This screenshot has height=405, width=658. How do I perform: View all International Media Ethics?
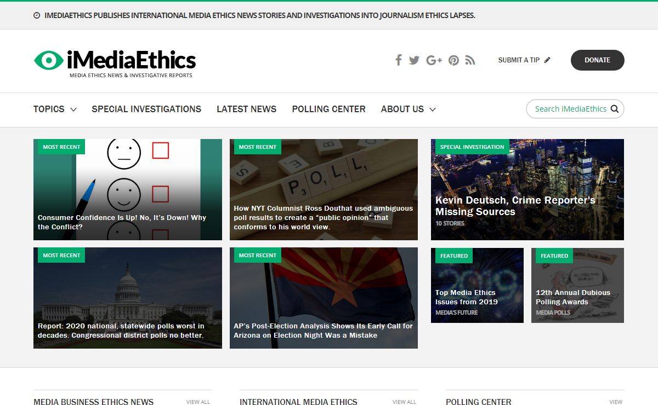pyautogui.click(x=404, y=402)
